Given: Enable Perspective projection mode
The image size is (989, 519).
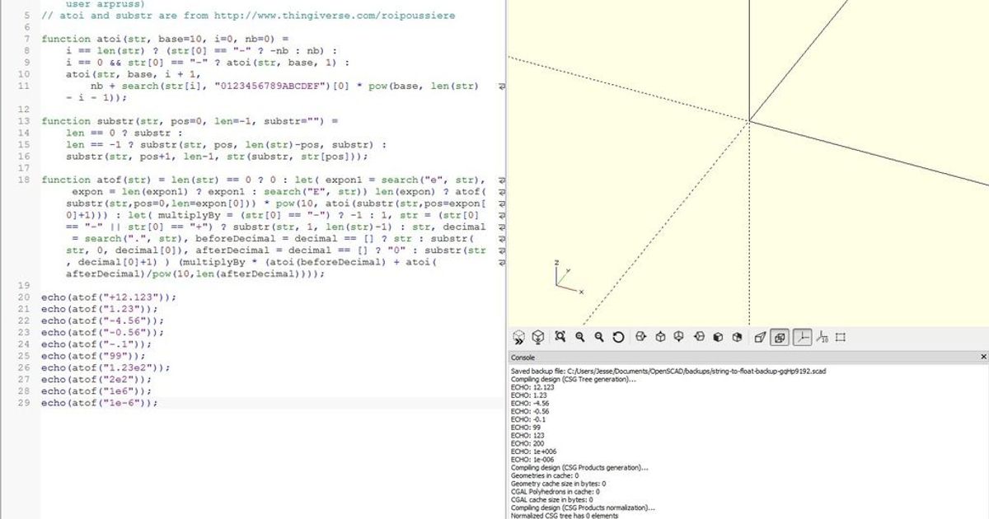Looking at the screenshot, I should [x=760, y=337].
